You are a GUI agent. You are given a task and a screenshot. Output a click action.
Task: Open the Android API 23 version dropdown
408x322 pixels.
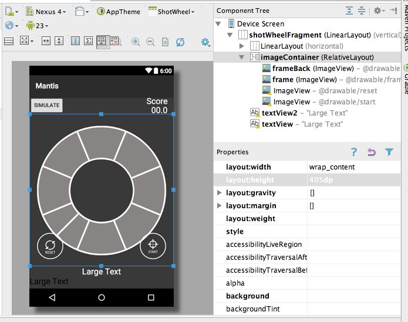37,26
